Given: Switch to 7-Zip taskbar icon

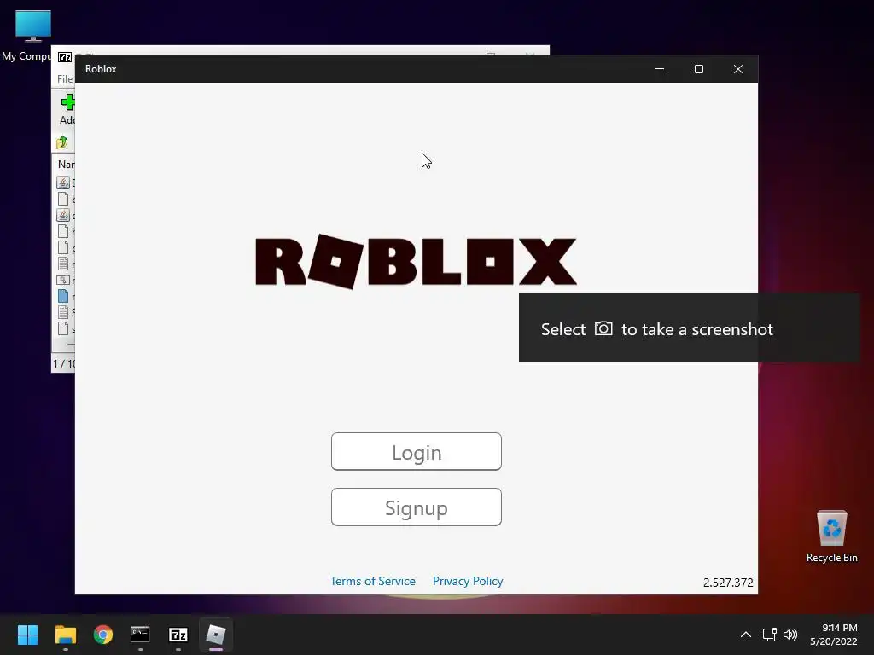Looking at the screenshot, I should [178, 635].
